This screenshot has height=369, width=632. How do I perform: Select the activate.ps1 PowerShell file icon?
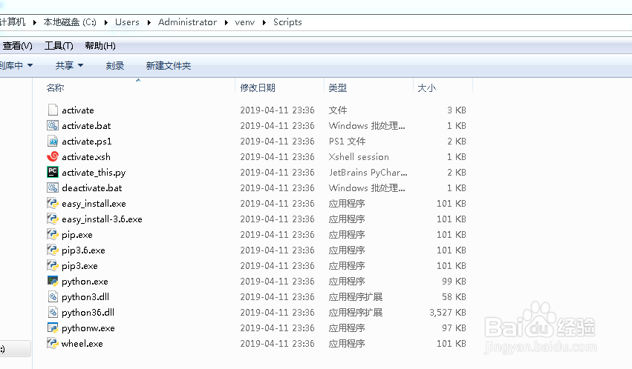point(53,141)
